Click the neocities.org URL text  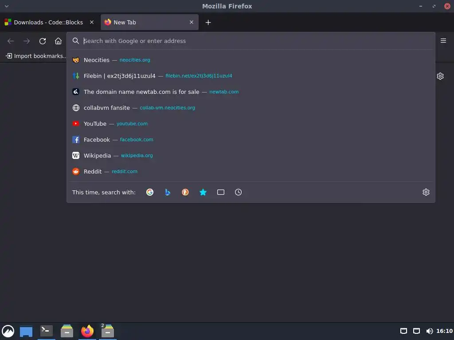pos(135,60)
